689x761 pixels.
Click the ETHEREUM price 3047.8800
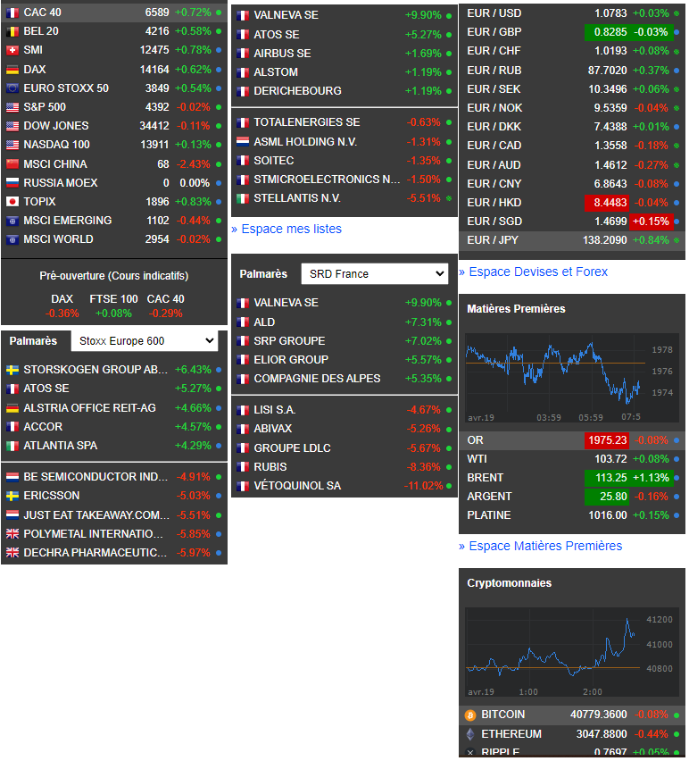tap(602, 734)
